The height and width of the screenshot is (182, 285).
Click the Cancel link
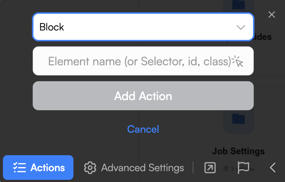pyautogui.click(x=143, y=129)
